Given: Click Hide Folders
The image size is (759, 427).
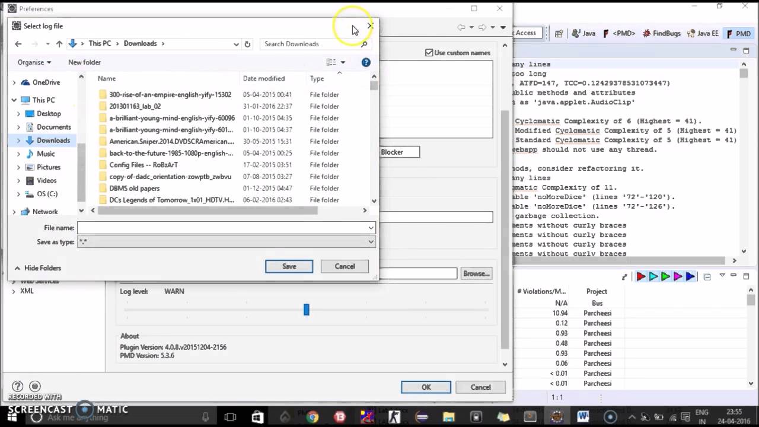Looking at the screenshot, I should point(37,268).
